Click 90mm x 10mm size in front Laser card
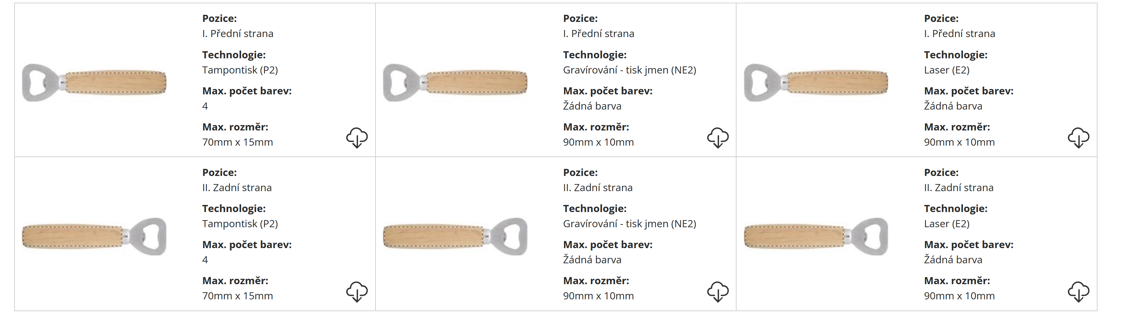Screen dimensions: 1141x328 pyautogui.click(x=959, y=142)
